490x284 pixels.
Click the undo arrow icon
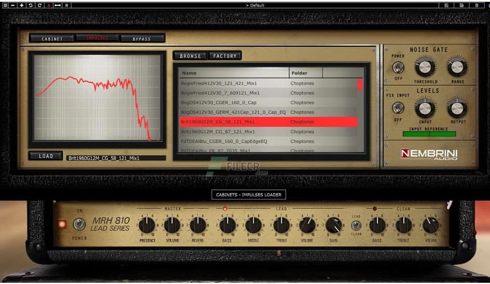(30, 5)
